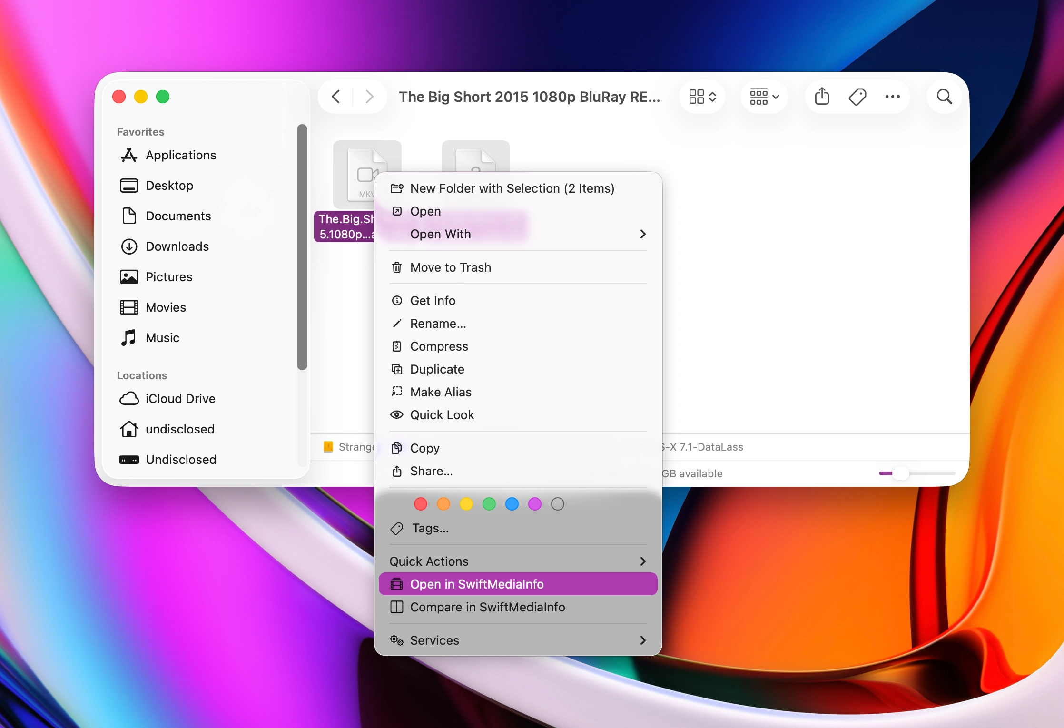Open the Tags... dialog entry
Screen dimensions: 1064x728
(x=518, y=528)
